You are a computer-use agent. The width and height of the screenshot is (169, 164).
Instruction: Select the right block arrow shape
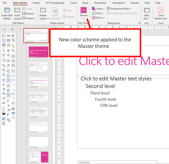coord(13,94)
